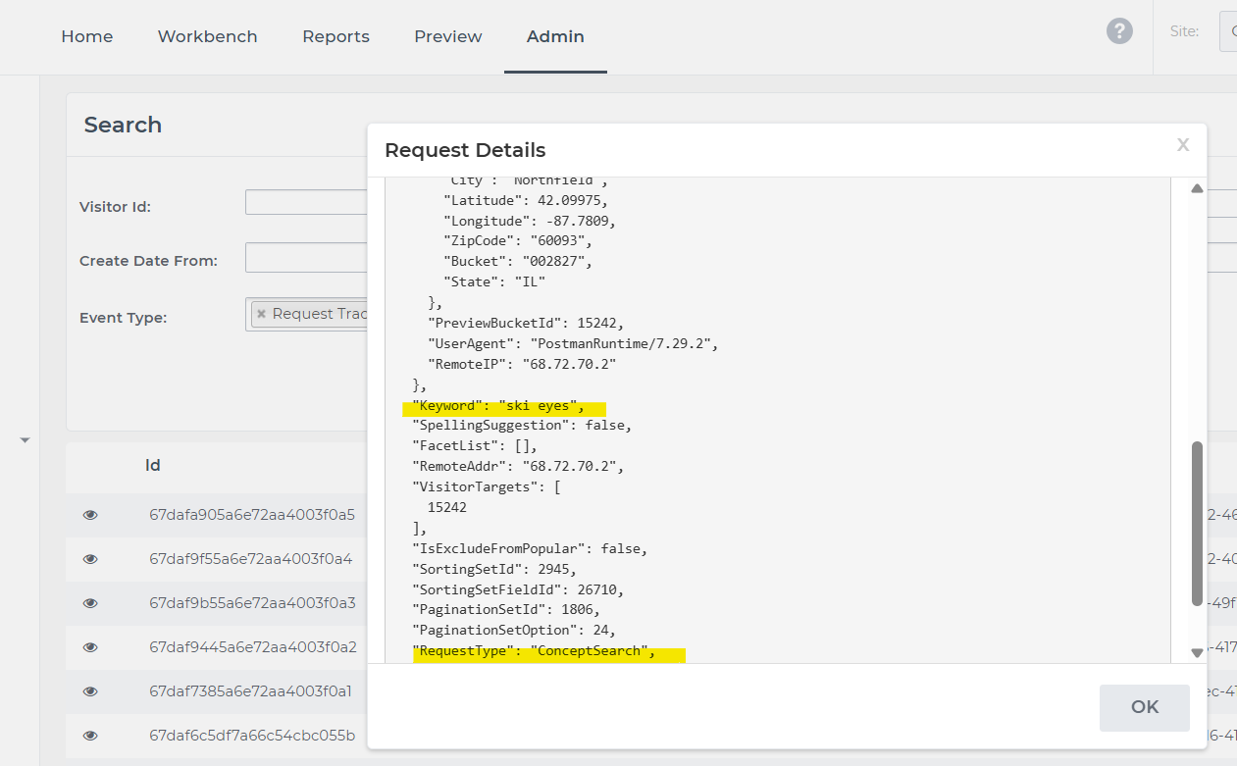Click the Request Details scrollbar up arrow
1237x766 pixels.
(1197, 188)
